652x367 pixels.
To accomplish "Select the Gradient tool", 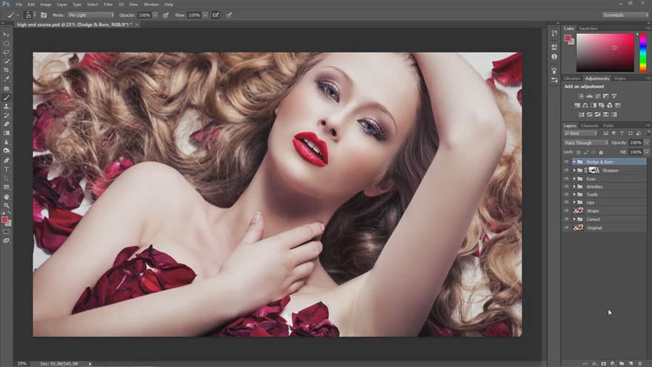I will coord(6,133).
